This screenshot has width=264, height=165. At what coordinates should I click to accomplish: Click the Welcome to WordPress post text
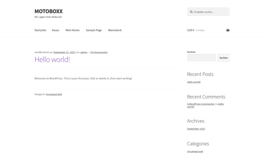coord(83,78)
